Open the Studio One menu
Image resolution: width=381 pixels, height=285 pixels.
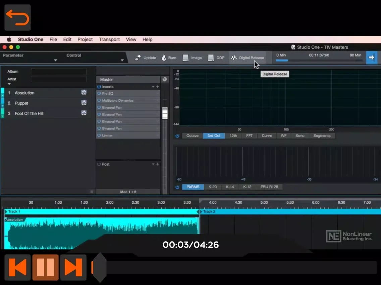31,39
